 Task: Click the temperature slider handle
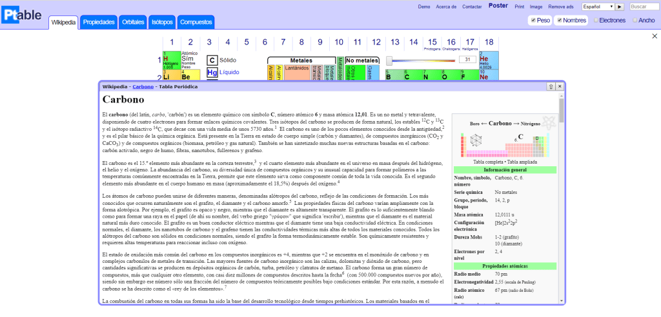click(389, 60)
